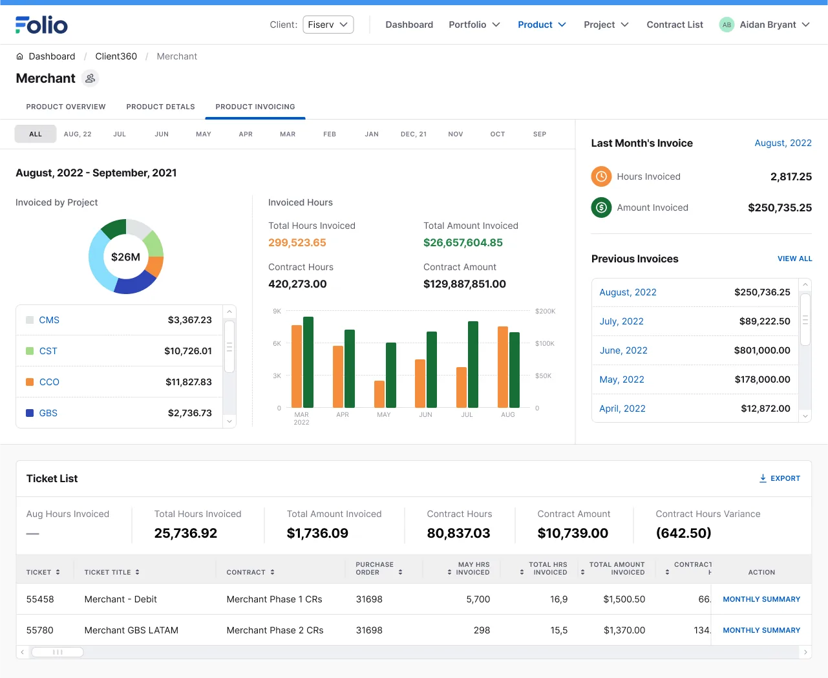Click the down arrow in Previous Invoices scrollbar
Viewport: 828px width, 678px height.
tap(805, 416)
